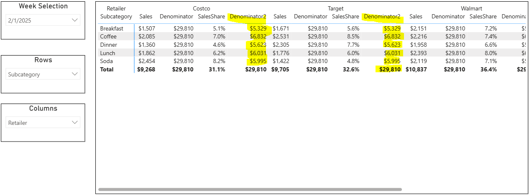The width and height of the screenshot is (529, 195).
Task: Click Walmart Breakfast sales value $2,151
Action: pos(418,28)
